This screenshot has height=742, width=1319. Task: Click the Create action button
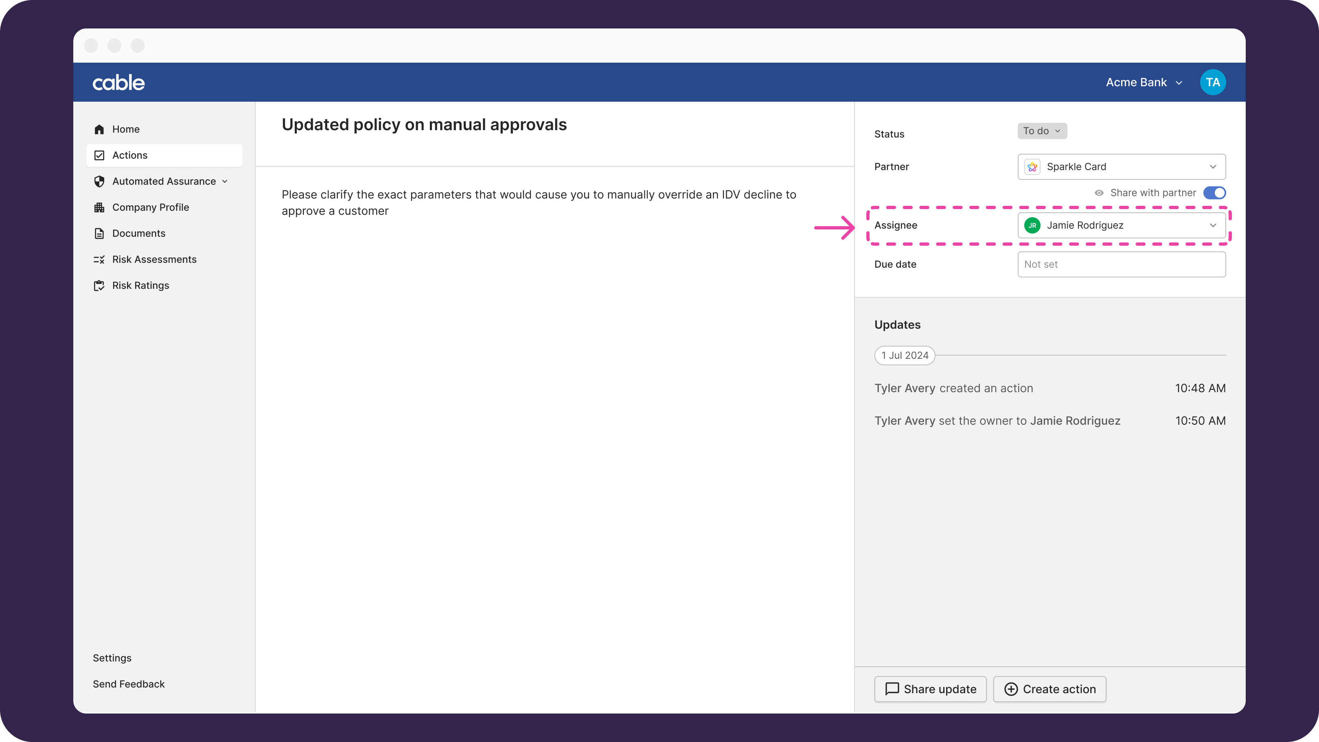point(1049,689)
